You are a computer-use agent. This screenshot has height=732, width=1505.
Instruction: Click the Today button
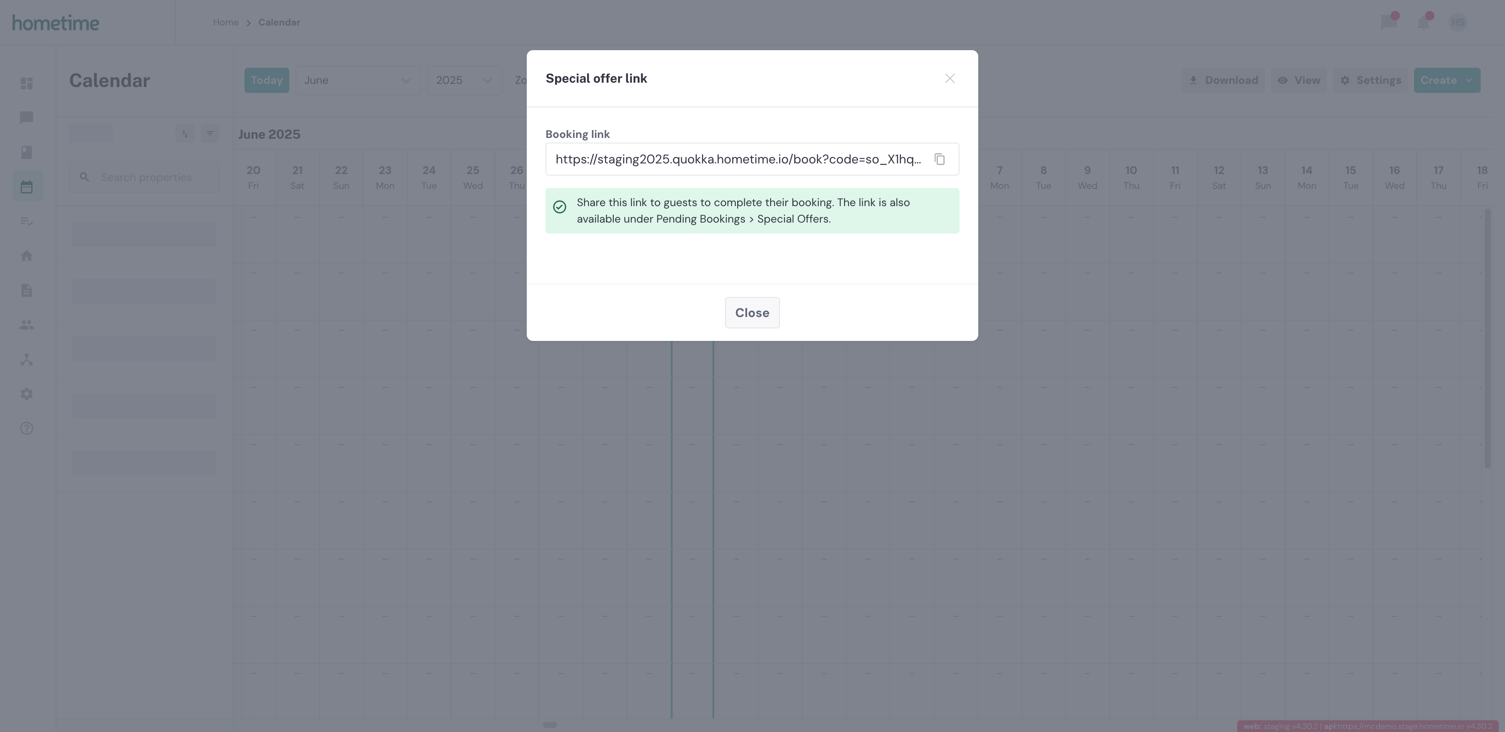click(267, 81)
